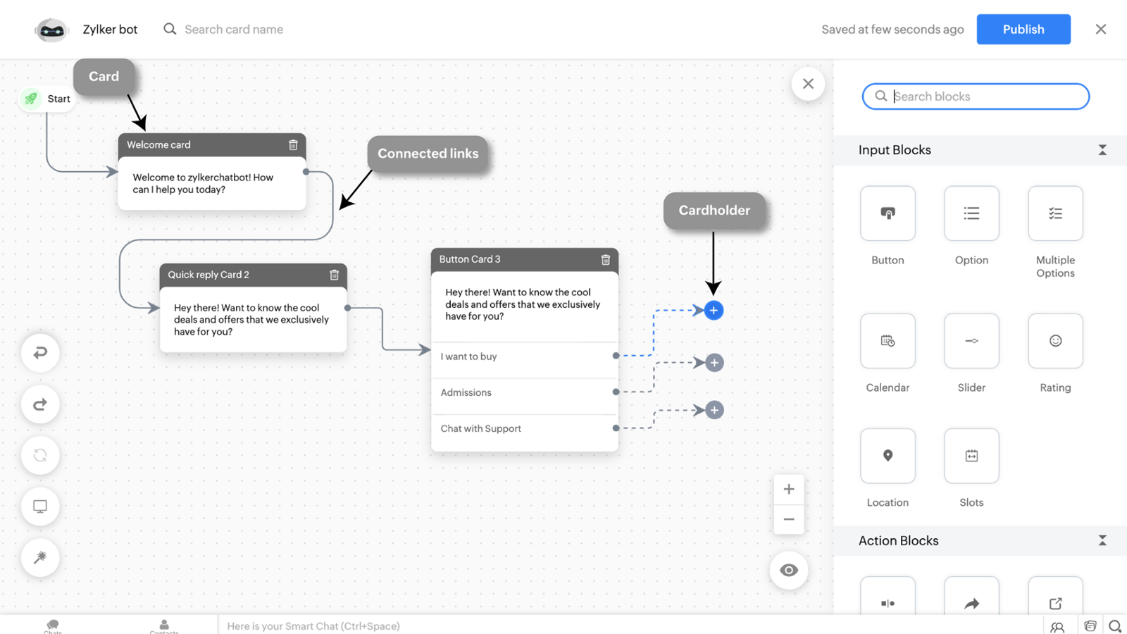This screenshot has width=1127, height=634.
Task: Select the Option input block
Action: [x=971, y=213]
